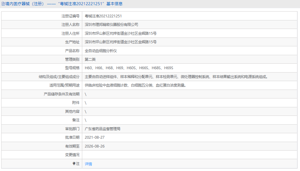Click the 产品储存条件及有效期 label
The height and width of the screenshot is (171, 300).
coord(62,94)
